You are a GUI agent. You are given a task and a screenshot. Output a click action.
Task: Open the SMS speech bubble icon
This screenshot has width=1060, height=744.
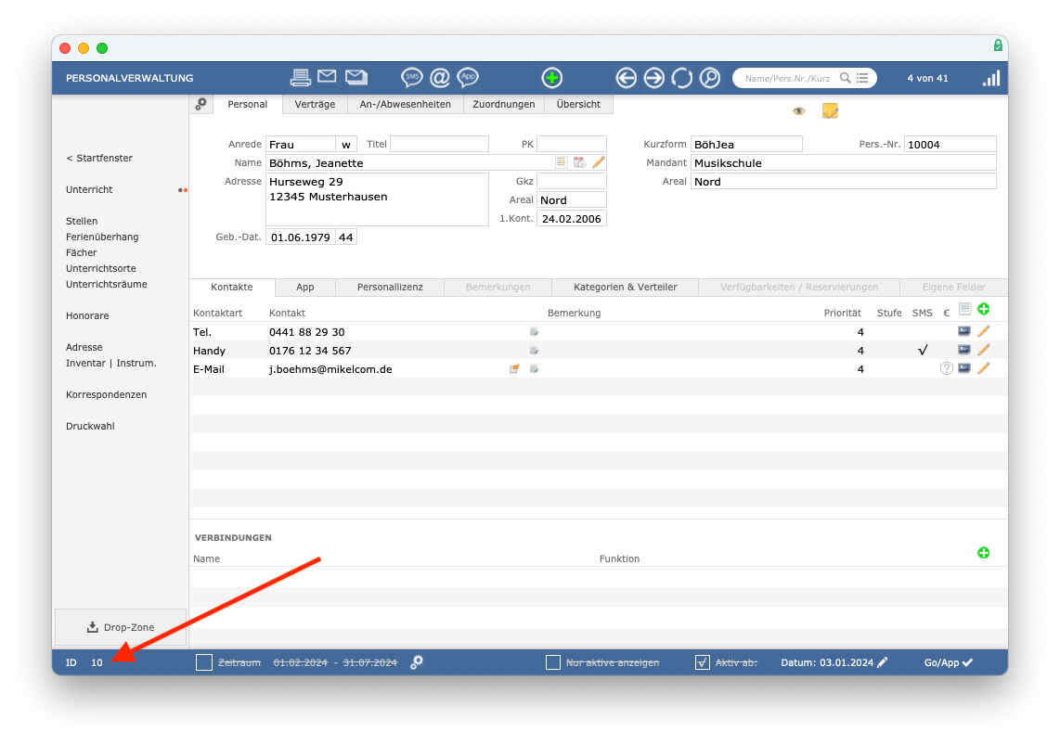[x=412, y=78]
